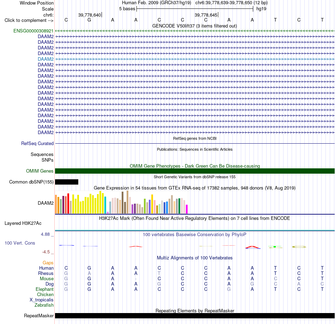This screenshot has height=324, width=335.
Task: Select the Dog species label
Action: click(50, 284)
